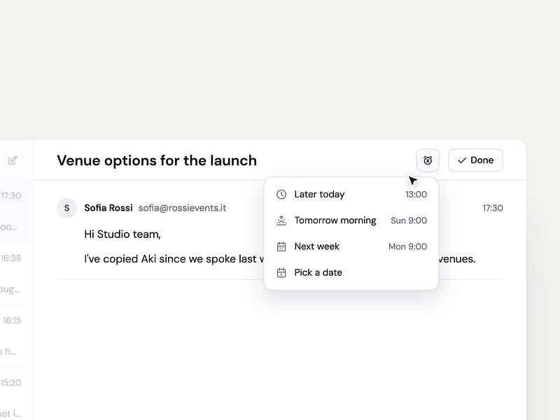This screenshot has height=420, width=560.
Task: Click the clock icon beside Later today
Action: click(281, 195)
